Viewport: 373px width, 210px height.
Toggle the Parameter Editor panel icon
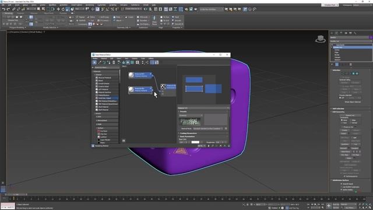point(157,62)
